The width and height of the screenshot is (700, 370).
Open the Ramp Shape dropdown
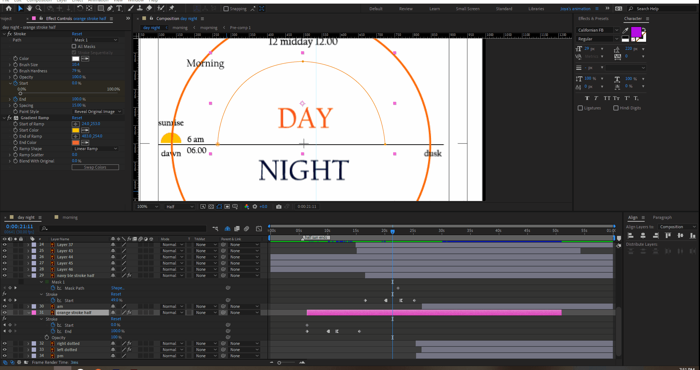(x=96, y=149)
